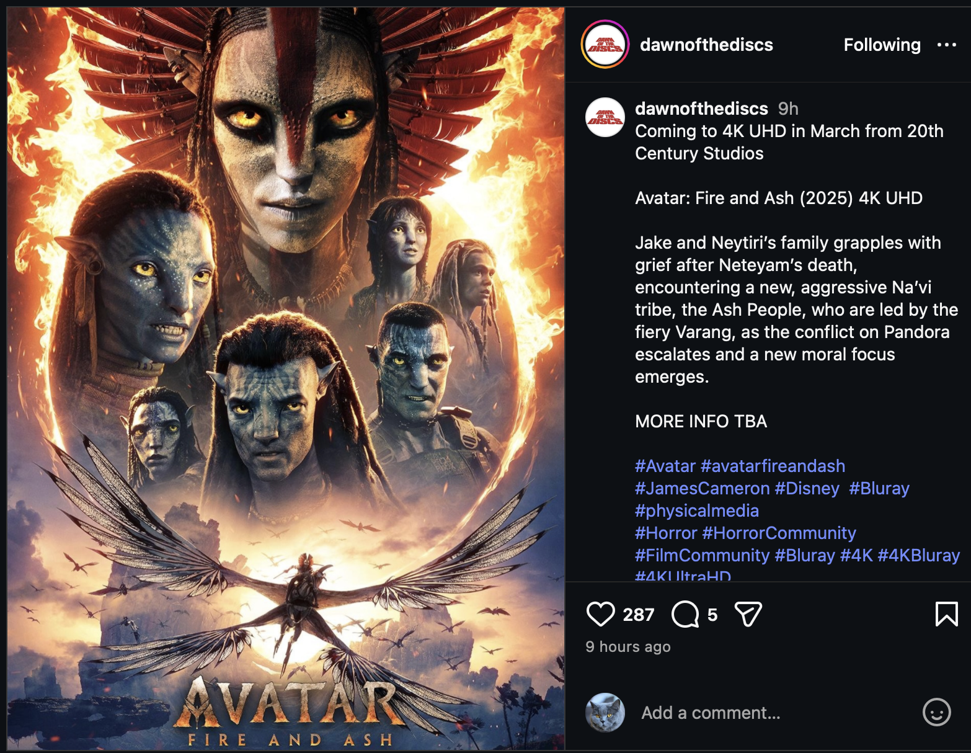Open more options three-dot menu
971x753 pixels.
pyautogui.click(x=946, y=45)
